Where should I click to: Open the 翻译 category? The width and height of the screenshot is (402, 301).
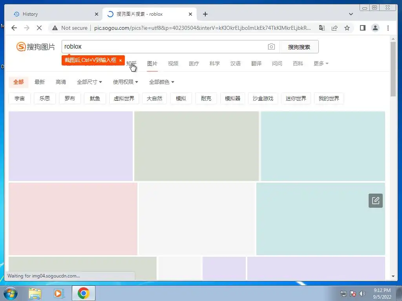[256, 63]
